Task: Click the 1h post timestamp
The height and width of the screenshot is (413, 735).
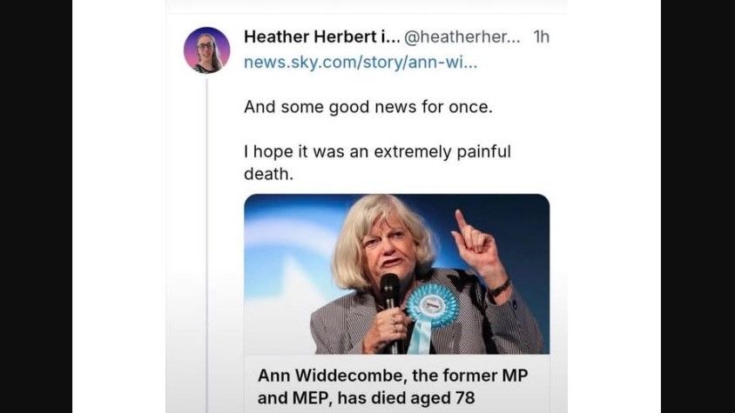Action: (x=542, y=37)
